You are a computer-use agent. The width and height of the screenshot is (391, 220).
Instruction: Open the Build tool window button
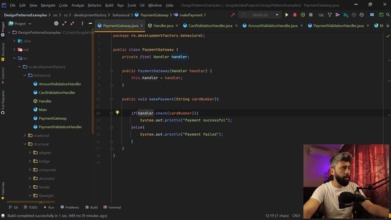coord(92,207)
